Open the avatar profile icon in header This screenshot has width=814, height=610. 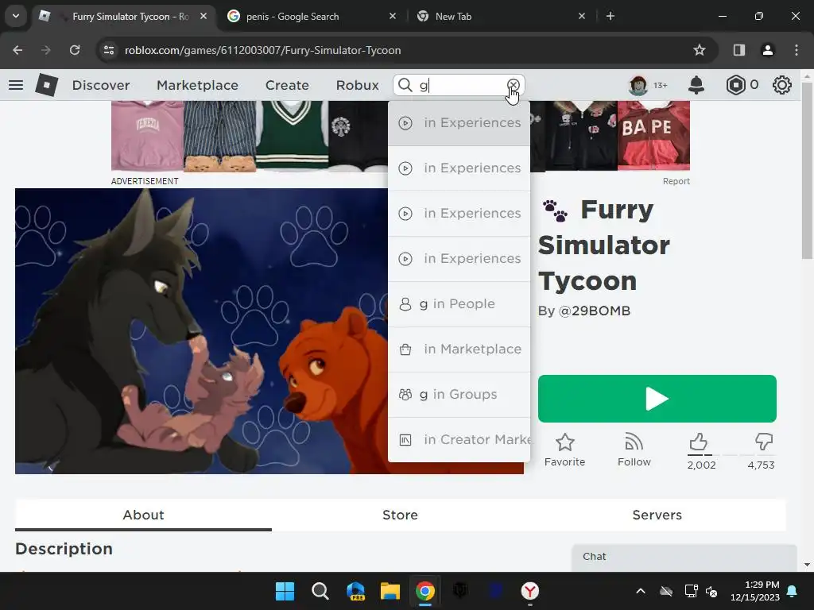click(x=638, y=85)
